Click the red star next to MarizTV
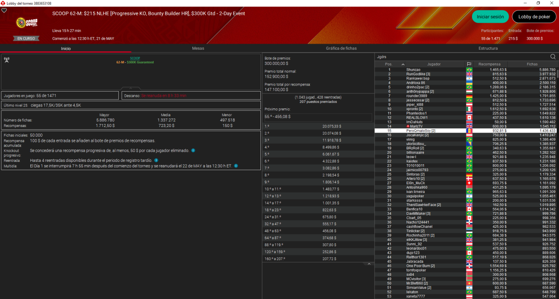 click(x=408, y=126)
